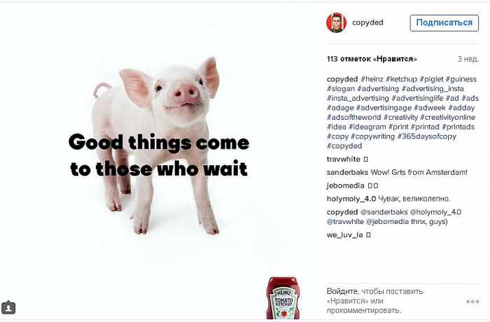Select the #piglet hashtag
The image size is (490, 322).
click(431, 79)
